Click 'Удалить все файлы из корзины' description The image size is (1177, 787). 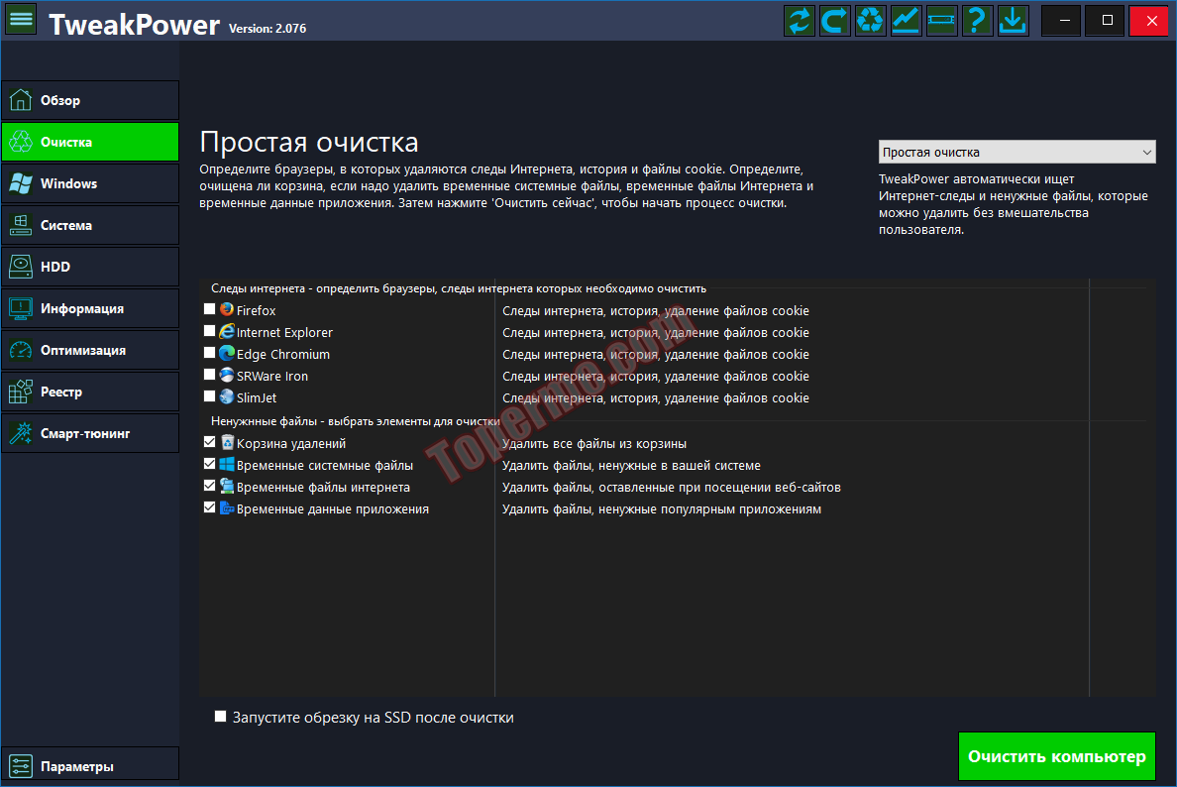(594, 443)
